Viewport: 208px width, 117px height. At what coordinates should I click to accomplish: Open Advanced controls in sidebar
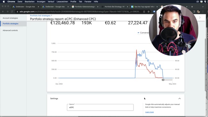(10, 30)
